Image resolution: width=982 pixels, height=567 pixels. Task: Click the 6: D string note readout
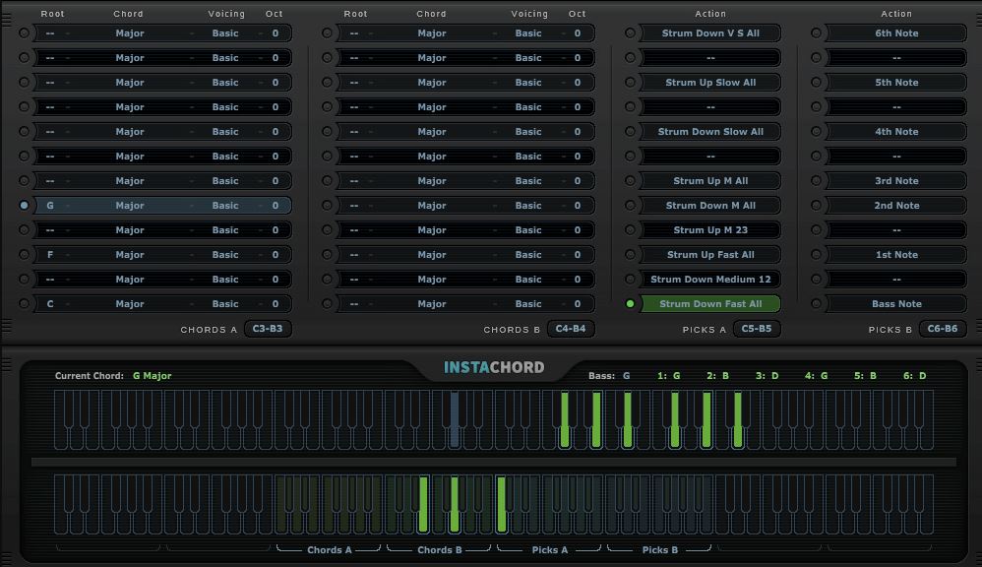pyautogui.click(x=915, y=376)
